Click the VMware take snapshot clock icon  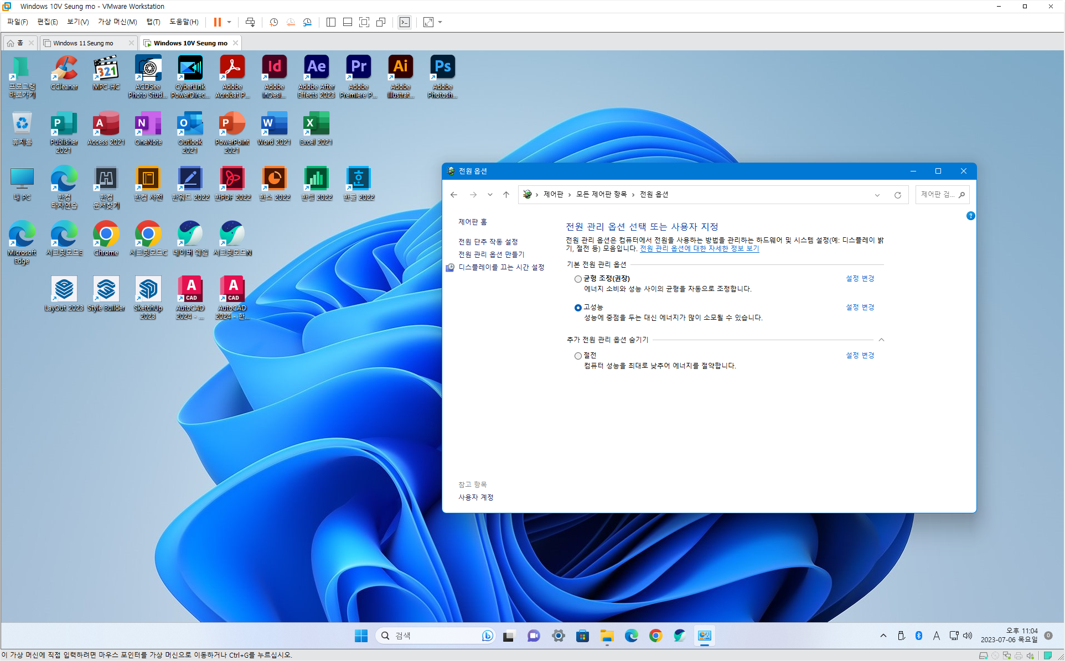[x=273, y=22]
